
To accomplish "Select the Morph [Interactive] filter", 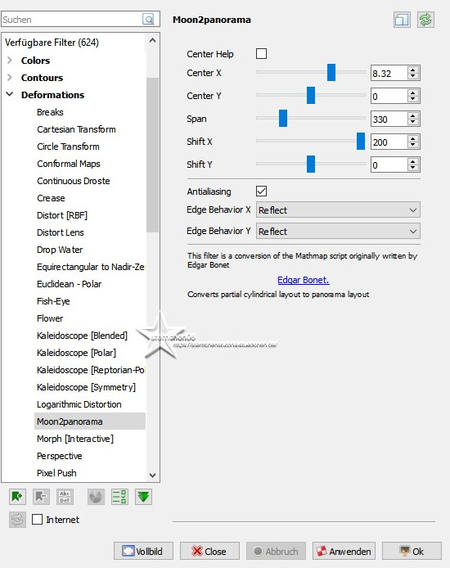I will pos(75,439).
